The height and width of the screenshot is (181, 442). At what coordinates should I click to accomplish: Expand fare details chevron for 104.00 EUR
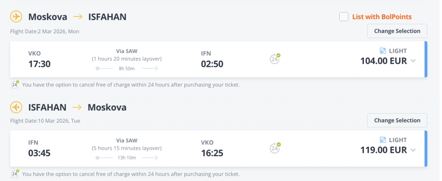[x=413, y=60]
